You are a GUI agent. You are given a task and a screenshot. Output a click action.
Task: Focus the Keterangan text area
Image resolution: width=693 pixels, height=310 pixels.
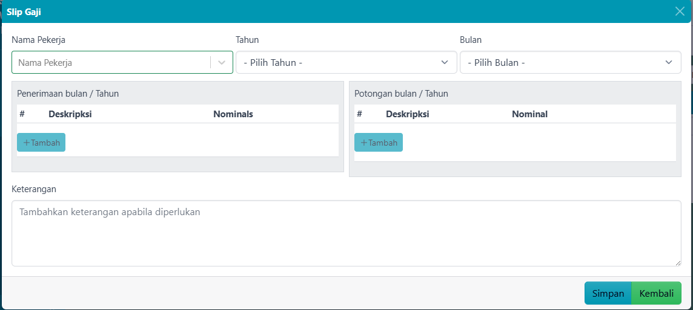tap(346, 233)
